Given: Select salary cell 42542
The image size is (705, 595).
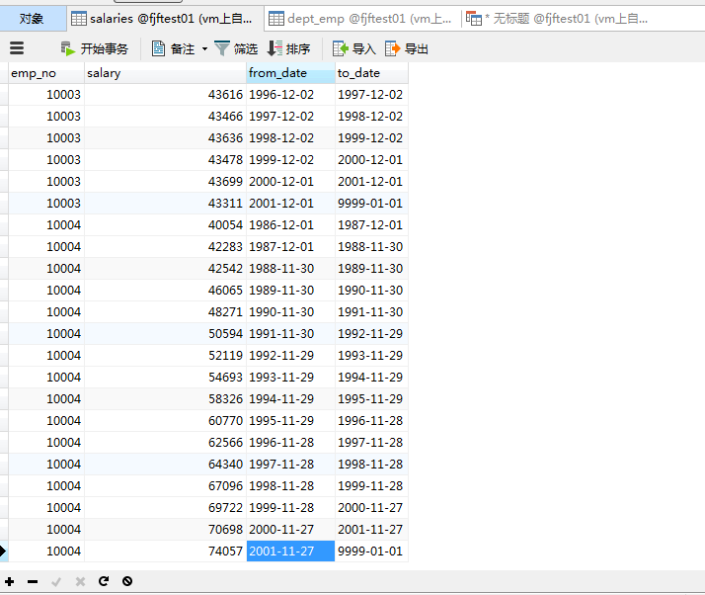Looking at the screenshot, I should coord(165,268).
